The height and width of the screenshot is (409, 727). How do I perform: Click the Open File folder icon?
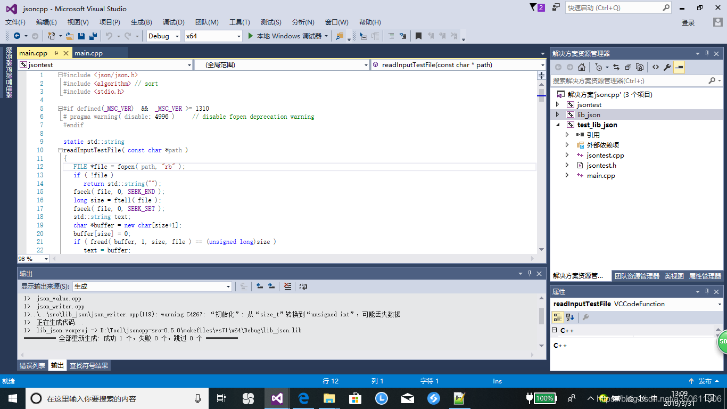tap(69, 36)
